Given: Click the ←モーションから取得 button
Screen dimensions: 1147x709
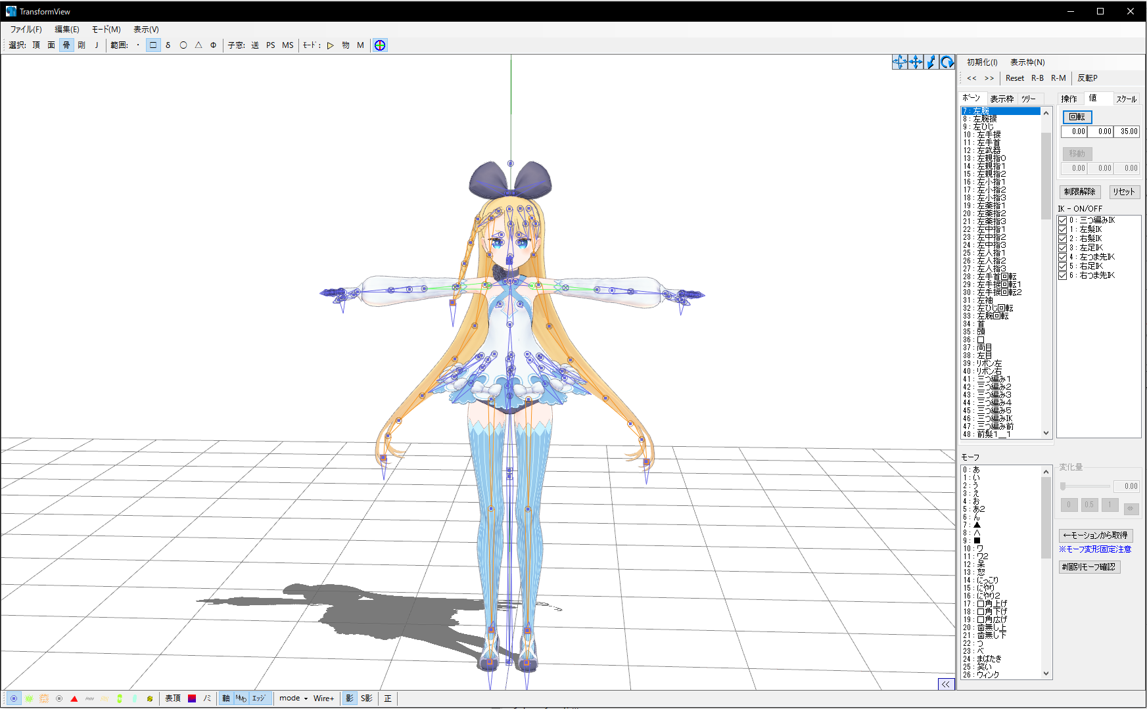Looking at the screenshot, I should [1096, 536].
